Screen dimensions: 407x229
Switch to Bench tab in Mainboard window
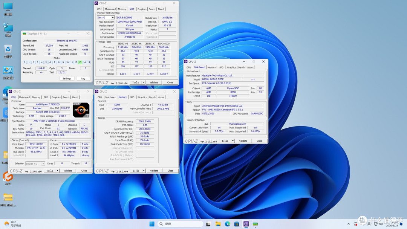pyautogui.click(x=242, y=67)
